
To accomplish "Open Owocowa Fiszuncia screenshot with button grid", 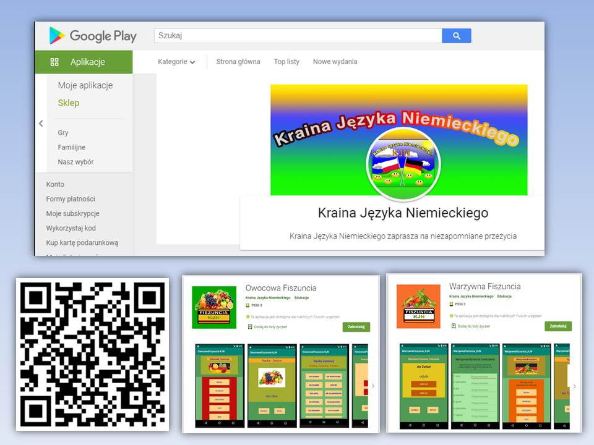I will coord(324,386).
